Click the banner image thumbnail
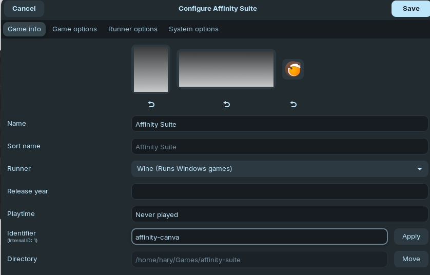Viewport: 430px width, 275px height. point(226,69)
